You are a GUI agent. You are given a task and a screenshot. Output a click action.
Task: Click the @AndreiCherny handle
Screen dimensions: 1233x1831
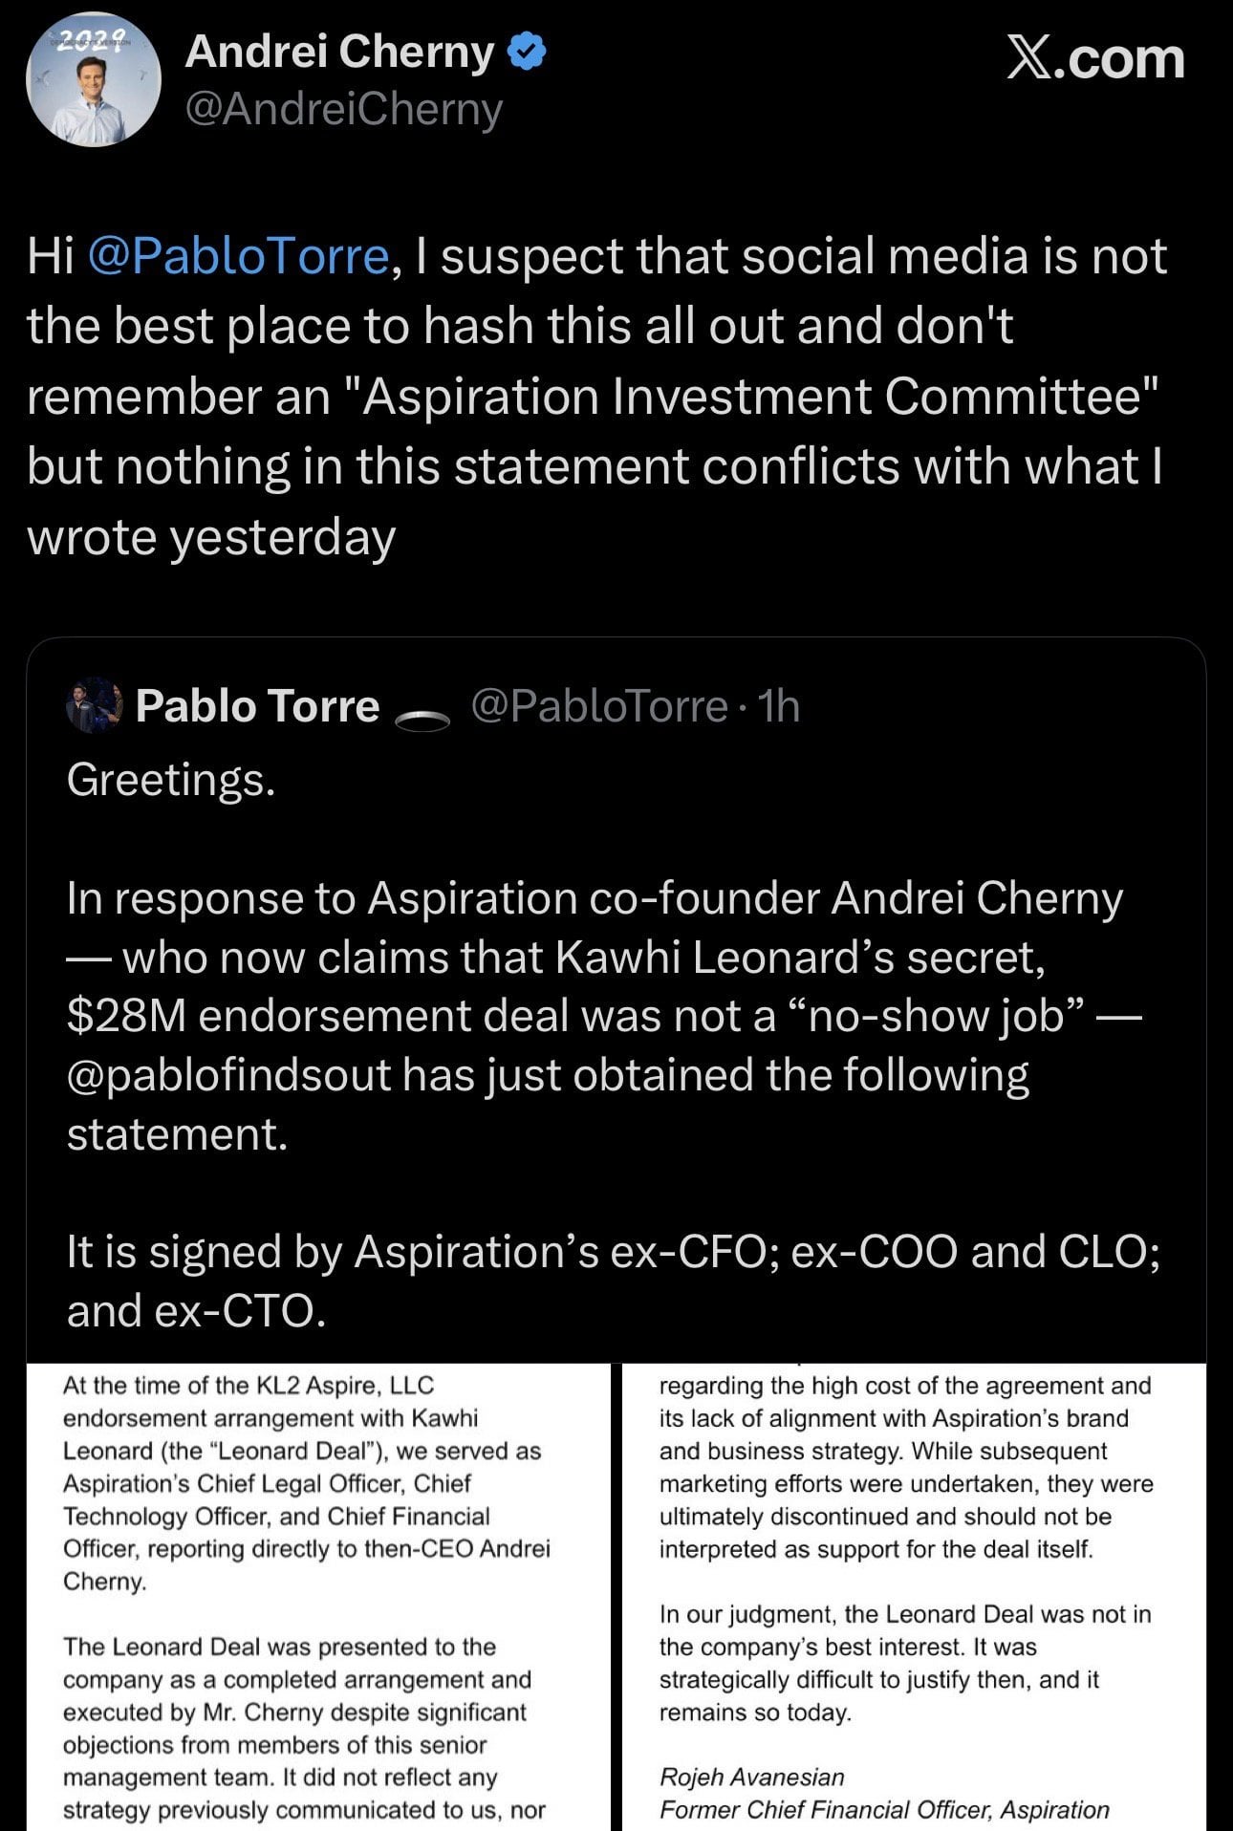[343, 109]
